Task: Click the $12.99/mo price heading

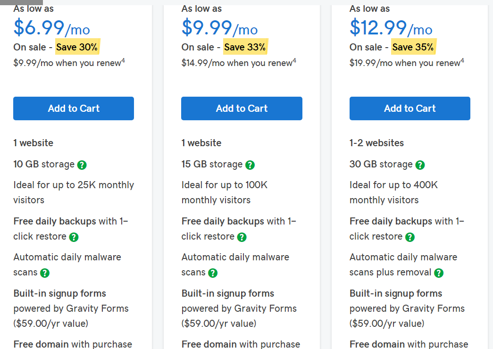Action: [391, 28]
